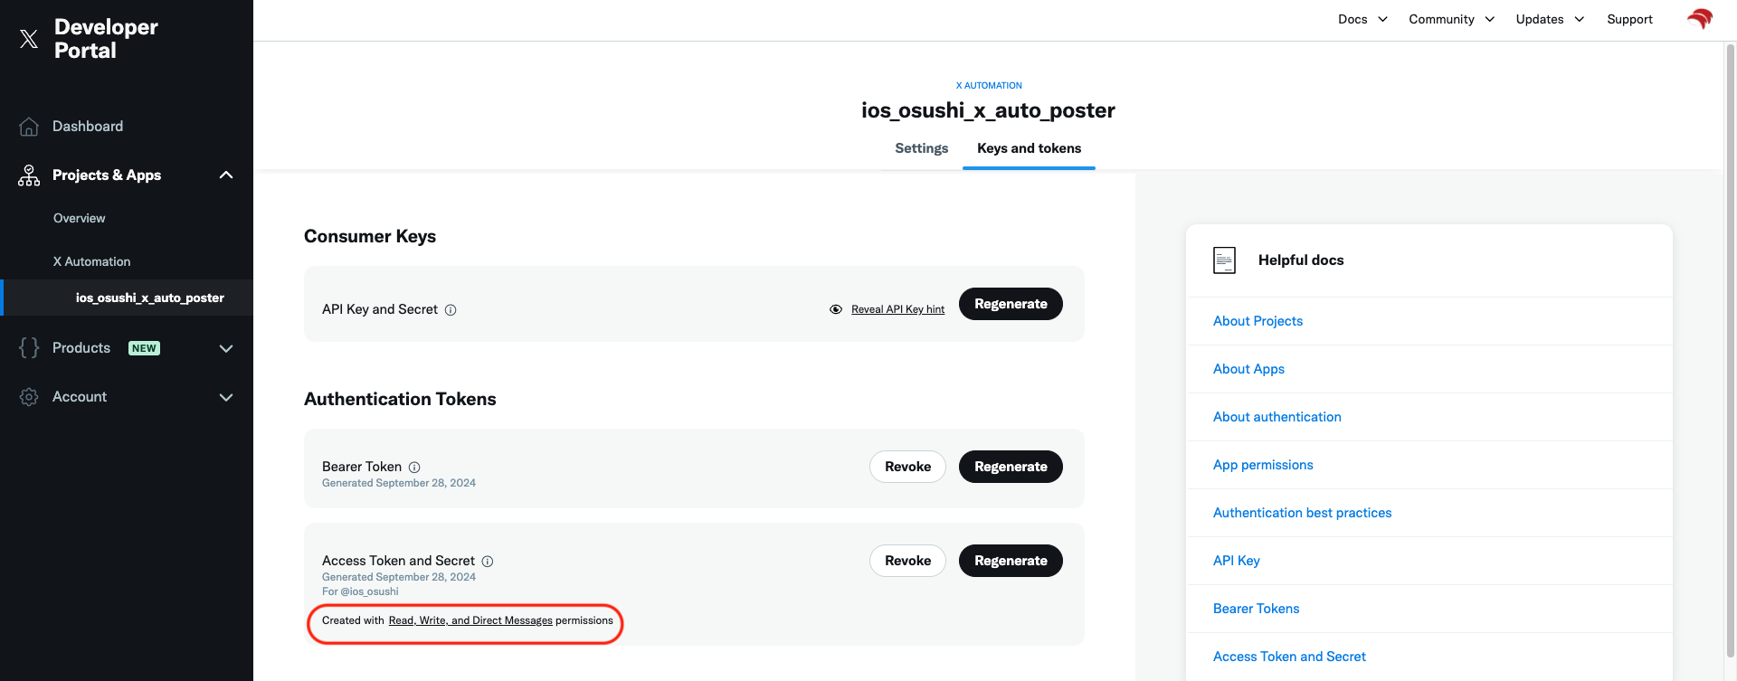Revoke the Bearer Token
This screenshot has height=681, width=1737.
pyautogui.click(x=907, y=467)
